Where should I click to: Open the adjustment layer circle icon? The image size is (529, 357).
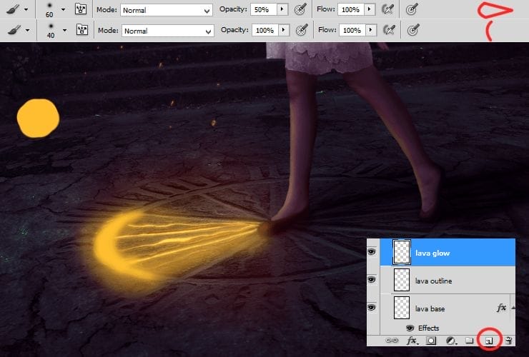click(x=450, y=340)
